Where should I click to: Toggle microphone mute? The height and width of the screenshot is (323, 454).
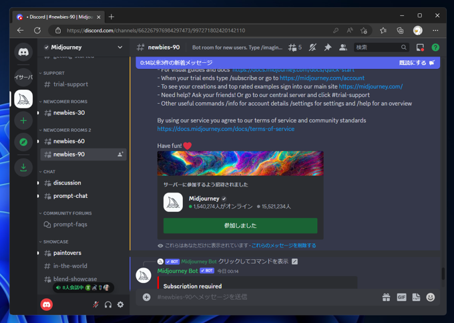96,304
